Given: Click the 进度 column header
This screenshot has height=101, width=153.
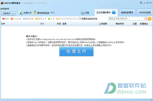Looking at the screenshot, I should [x=64, y=24].
